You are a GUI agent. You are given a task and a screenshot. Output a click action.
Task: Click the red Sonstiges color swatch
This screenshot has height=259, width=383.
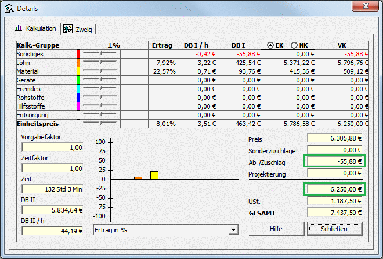pyautogui.click(x=78, y=54)
